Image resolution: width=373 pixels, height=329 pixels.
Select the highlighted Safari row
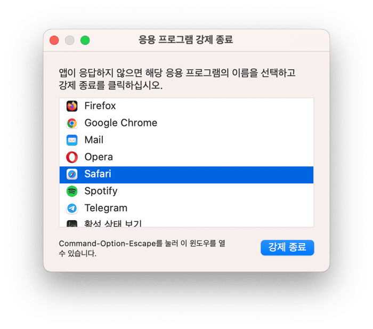coord(186,175)
